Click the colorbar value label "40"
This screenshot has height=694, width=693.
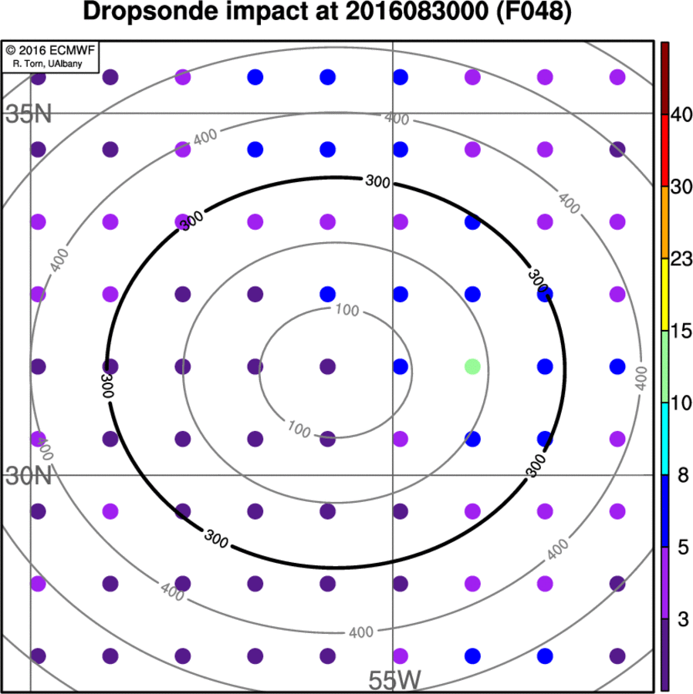pyautogui.click(x=681, y=115)
